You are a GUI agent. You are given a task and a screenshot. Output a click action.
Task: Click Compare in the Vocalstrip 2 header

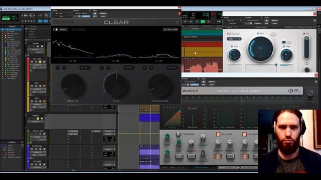[x=195, y=84]
